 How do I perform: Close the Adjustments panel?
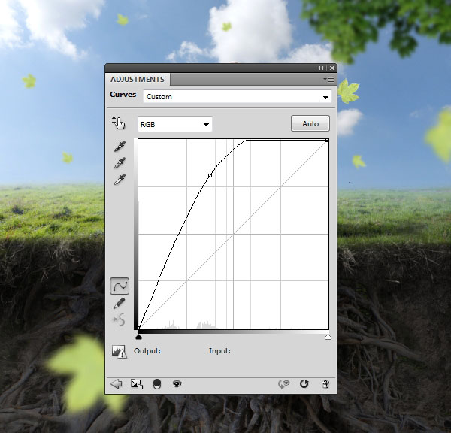(332, 68)
